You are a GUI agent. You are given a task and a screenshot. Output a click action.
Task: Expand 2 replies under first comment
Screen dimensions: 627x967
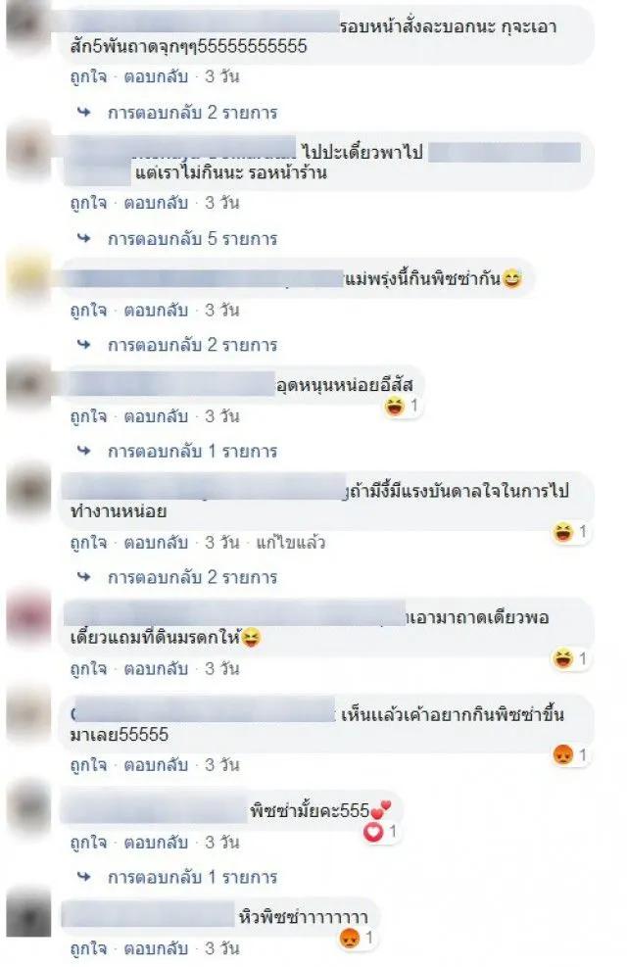[x=192, y=113]
